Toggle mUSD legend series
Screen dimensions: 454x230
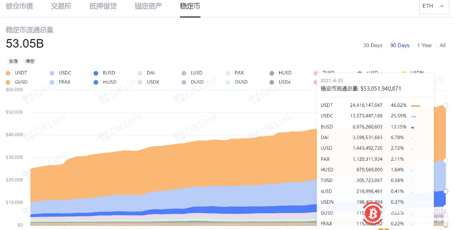pyautogui.click(x=105, y=82)
